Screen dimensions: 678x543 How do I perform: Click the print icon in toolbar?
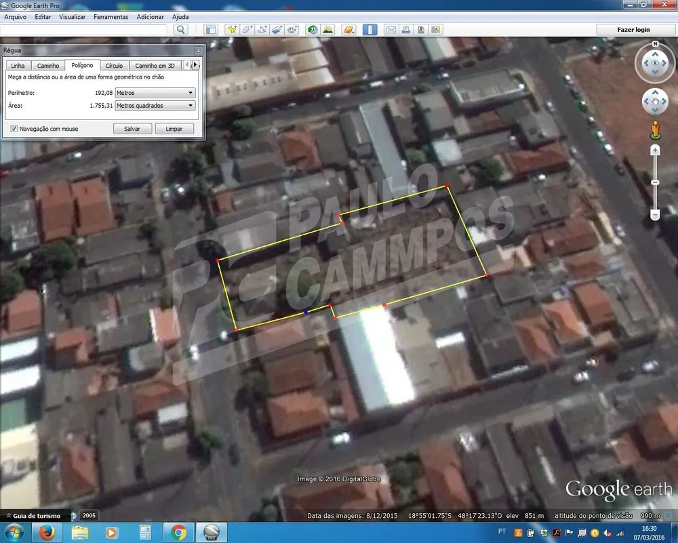tap(405, 29)
